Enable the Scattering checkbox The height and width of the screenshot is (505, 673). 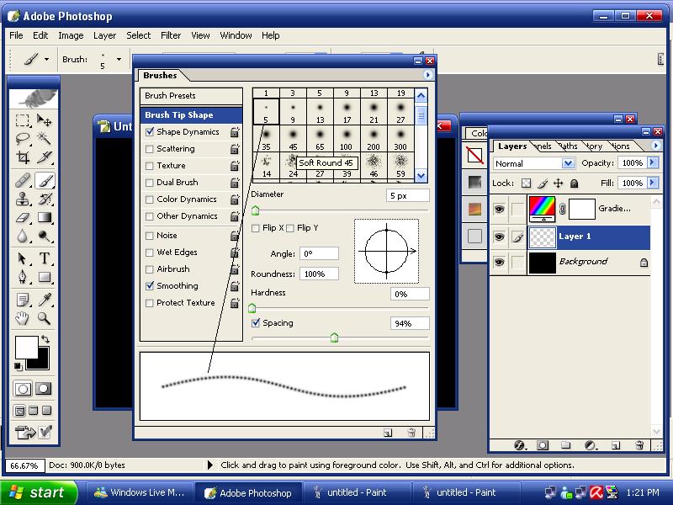coord(150,149)
